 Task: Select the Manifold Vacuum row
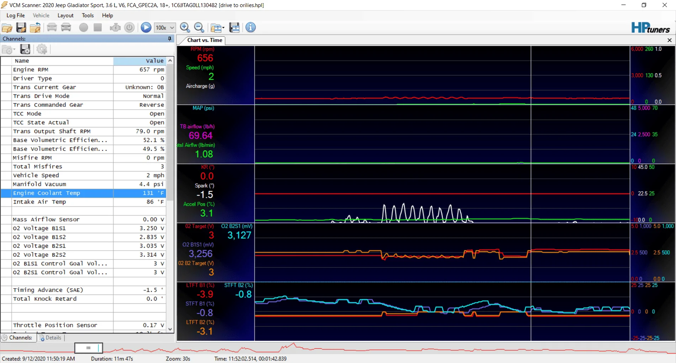(x=84, y=184)
